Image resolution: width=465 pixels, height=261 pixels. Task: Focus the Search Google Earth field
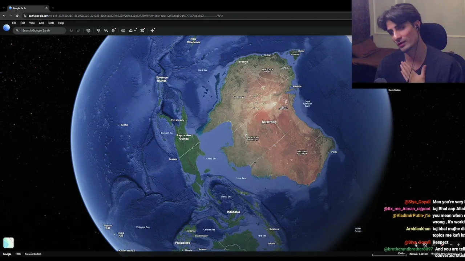coord(39,30)
